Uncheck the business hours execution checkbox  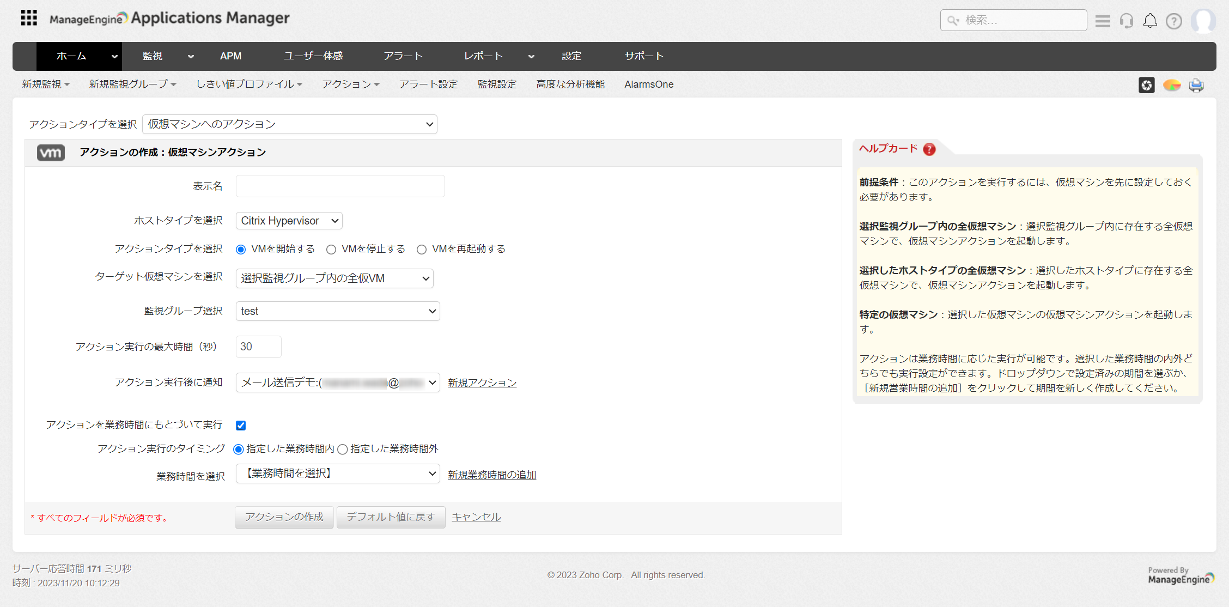(x=241, y=426)
